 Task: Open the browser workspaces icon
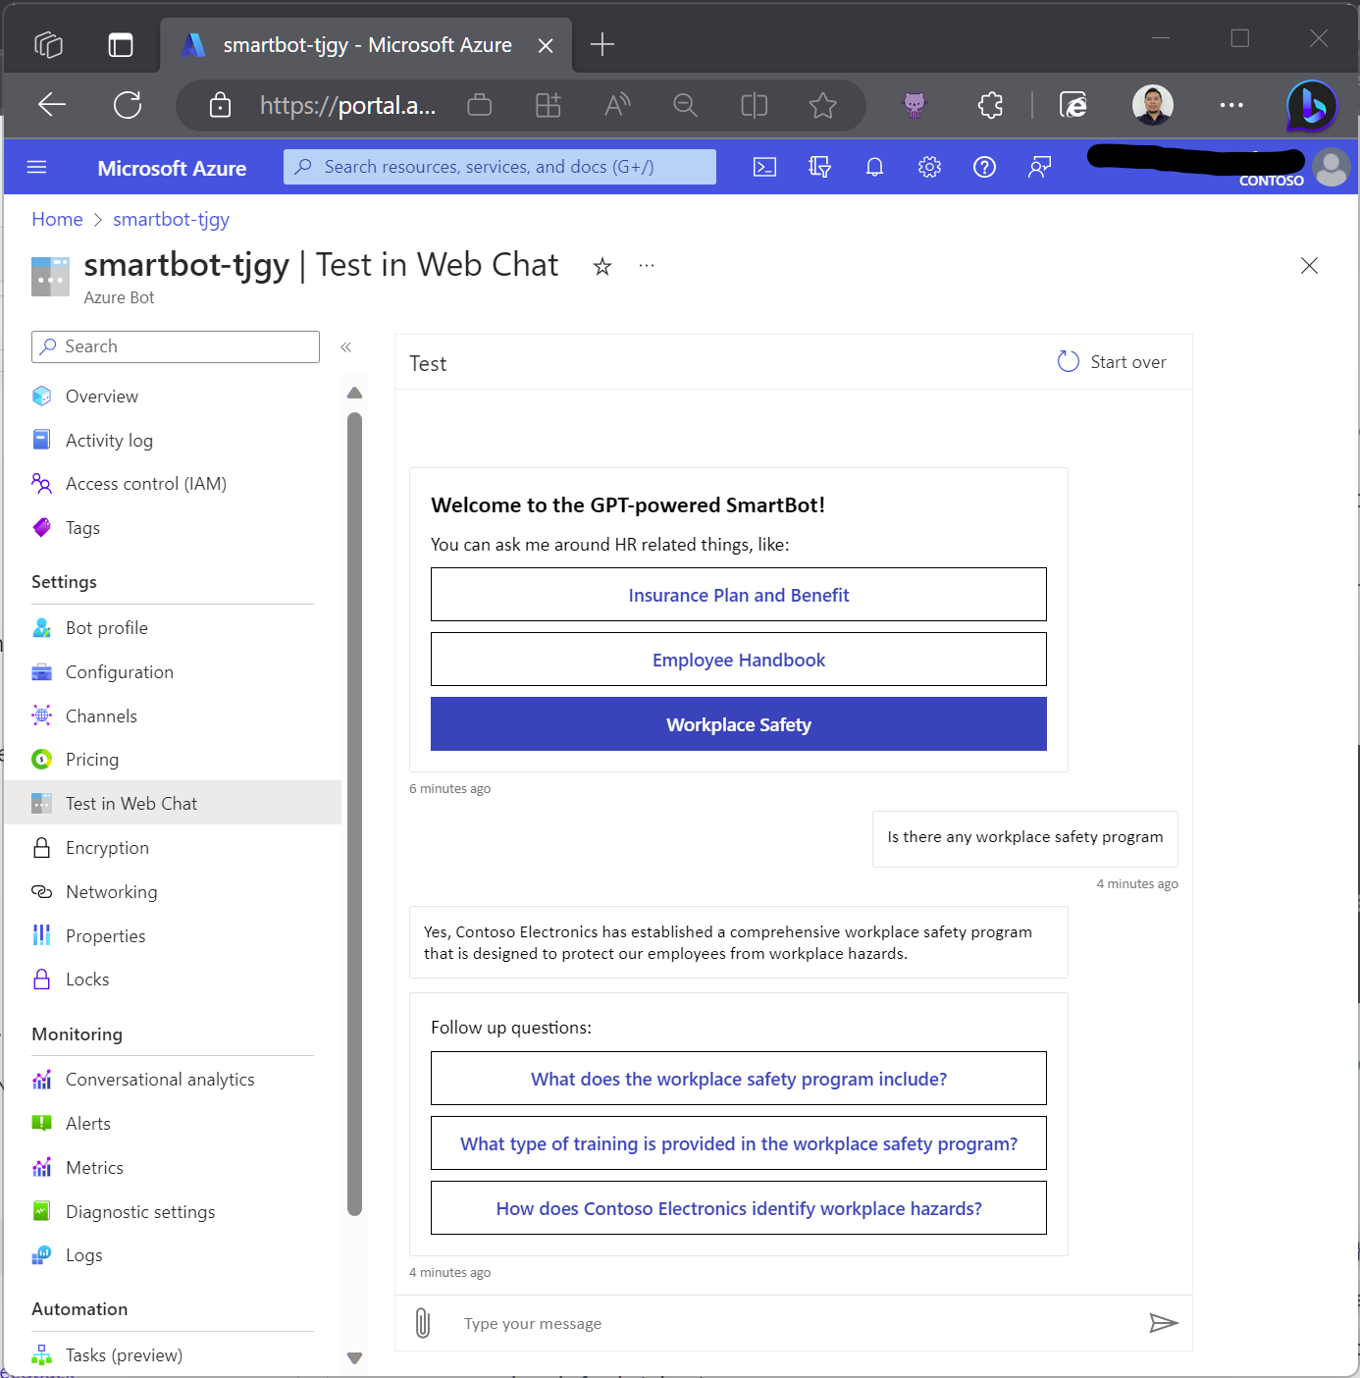49,44
